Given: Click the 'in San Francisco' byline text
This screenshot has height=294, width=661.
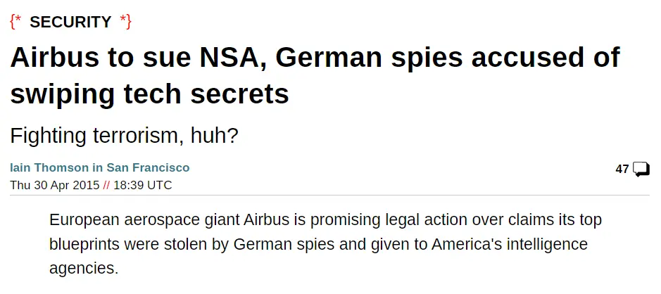Looking at the screenshot, I should (141, 167).
